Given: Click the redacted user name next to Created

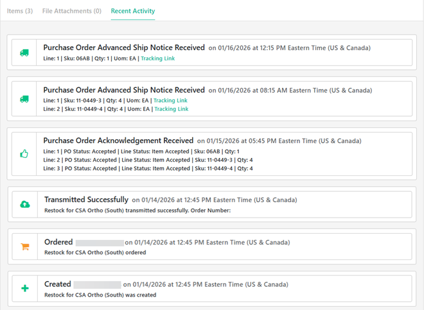Looking at the screenshot, I should pyautogui.click(x=97, y=284).
